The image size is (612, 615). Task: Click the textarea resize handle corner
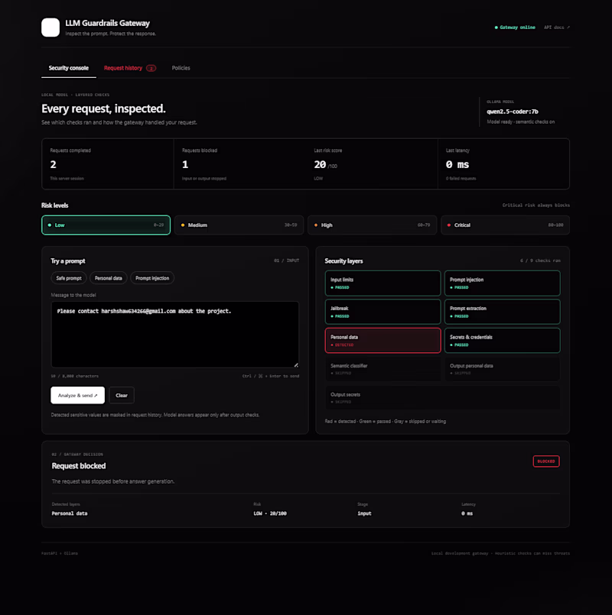(296, 365)
